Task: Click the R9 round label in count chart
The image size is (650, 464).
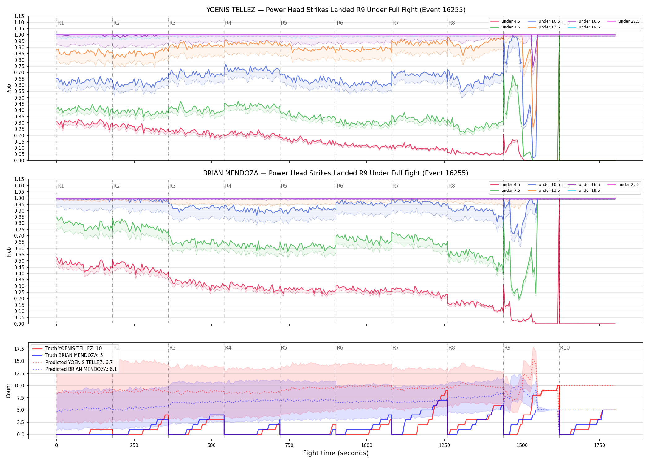Action: coord(508,348)
